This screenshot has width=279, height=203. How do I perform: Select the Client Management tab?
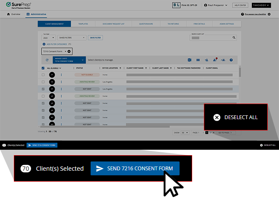[54, 24]
